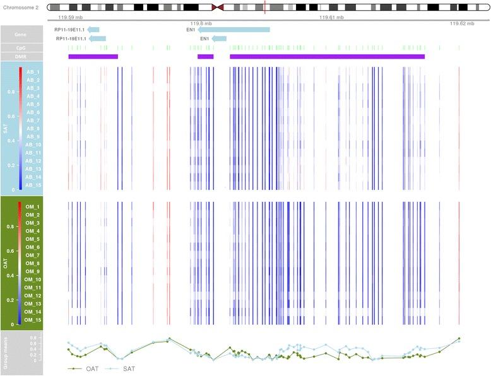Click the Group means track label

click(6, 353)
